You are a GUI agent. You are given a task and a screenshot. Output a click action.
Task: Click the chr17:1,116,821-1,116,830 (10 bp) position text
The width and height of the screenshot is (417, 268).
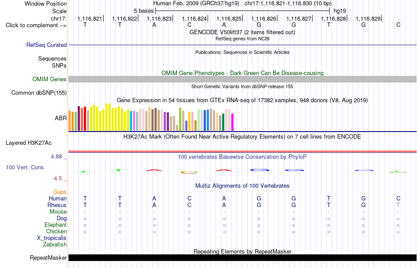(x=288, y=4)
